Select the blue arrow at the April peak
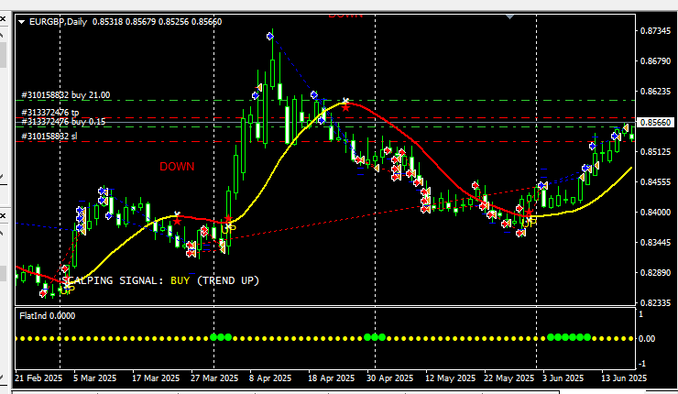 coord(270,37)
